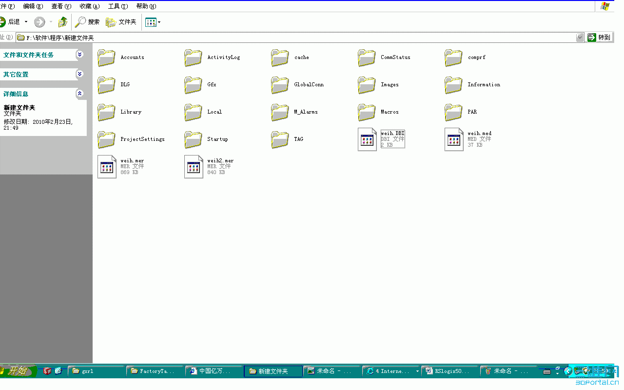Select the Gfx folder icon
Image resolution: width=624 pixels, height=390 pixels.
coord(194,85)
